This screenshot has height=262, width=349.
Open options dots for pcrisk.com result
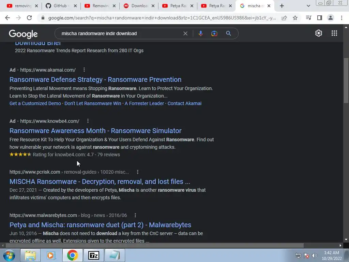pyautogui.click(x=138, y=172)
